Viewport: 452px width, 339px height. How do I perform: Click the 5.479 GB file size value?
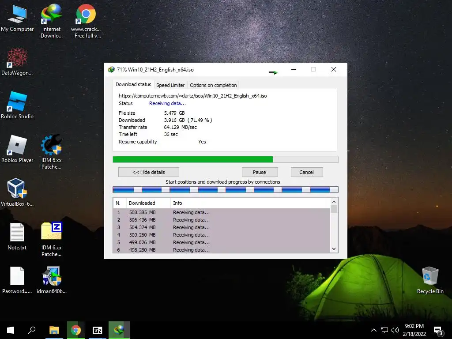click(174, 113)
